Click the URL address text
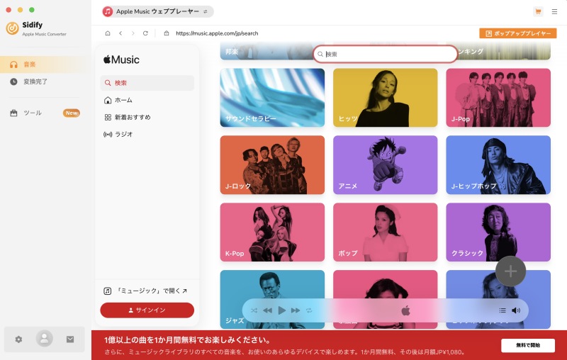 [x=217, y=33]
